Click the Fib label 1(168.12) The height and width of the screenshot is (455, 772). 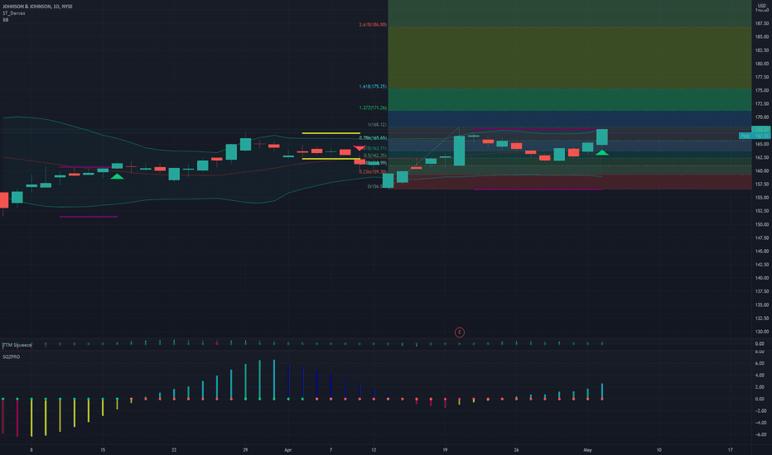pos(377,125)
